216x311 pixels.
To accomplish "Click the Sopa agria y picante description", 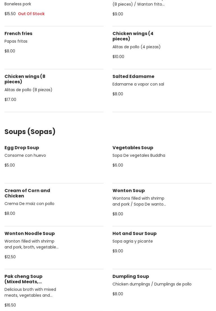I will pyautogui.click(x=132, y=241).
